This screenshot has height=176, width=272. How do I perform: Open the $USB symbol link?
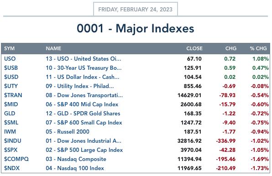point(11,68)
